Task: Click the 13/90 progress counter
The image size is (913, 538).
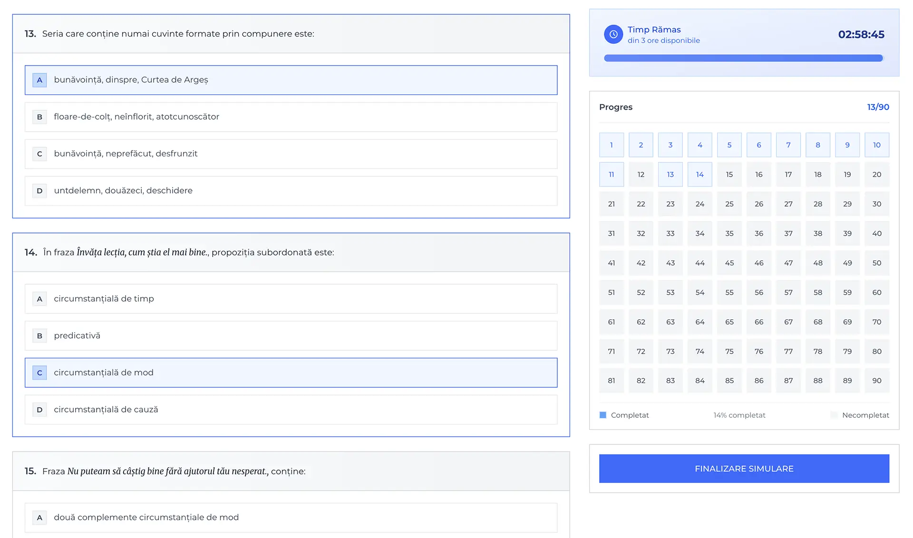Action: [878, 107]
